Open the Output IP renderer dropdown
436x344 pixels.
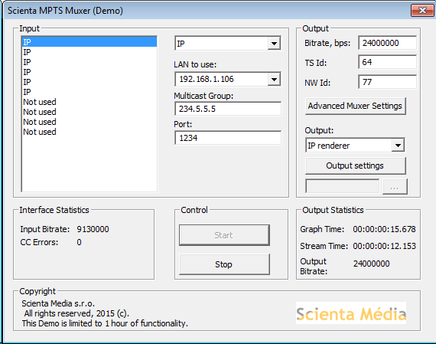click(355, 145)
